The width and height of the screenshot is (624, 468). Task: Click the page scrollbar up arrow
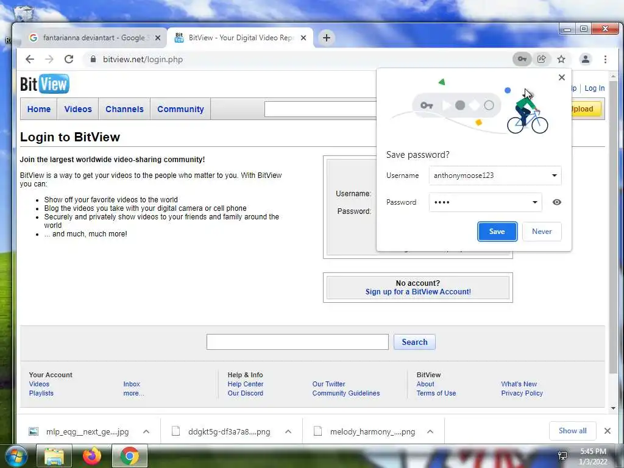click(x=613, y=76)
